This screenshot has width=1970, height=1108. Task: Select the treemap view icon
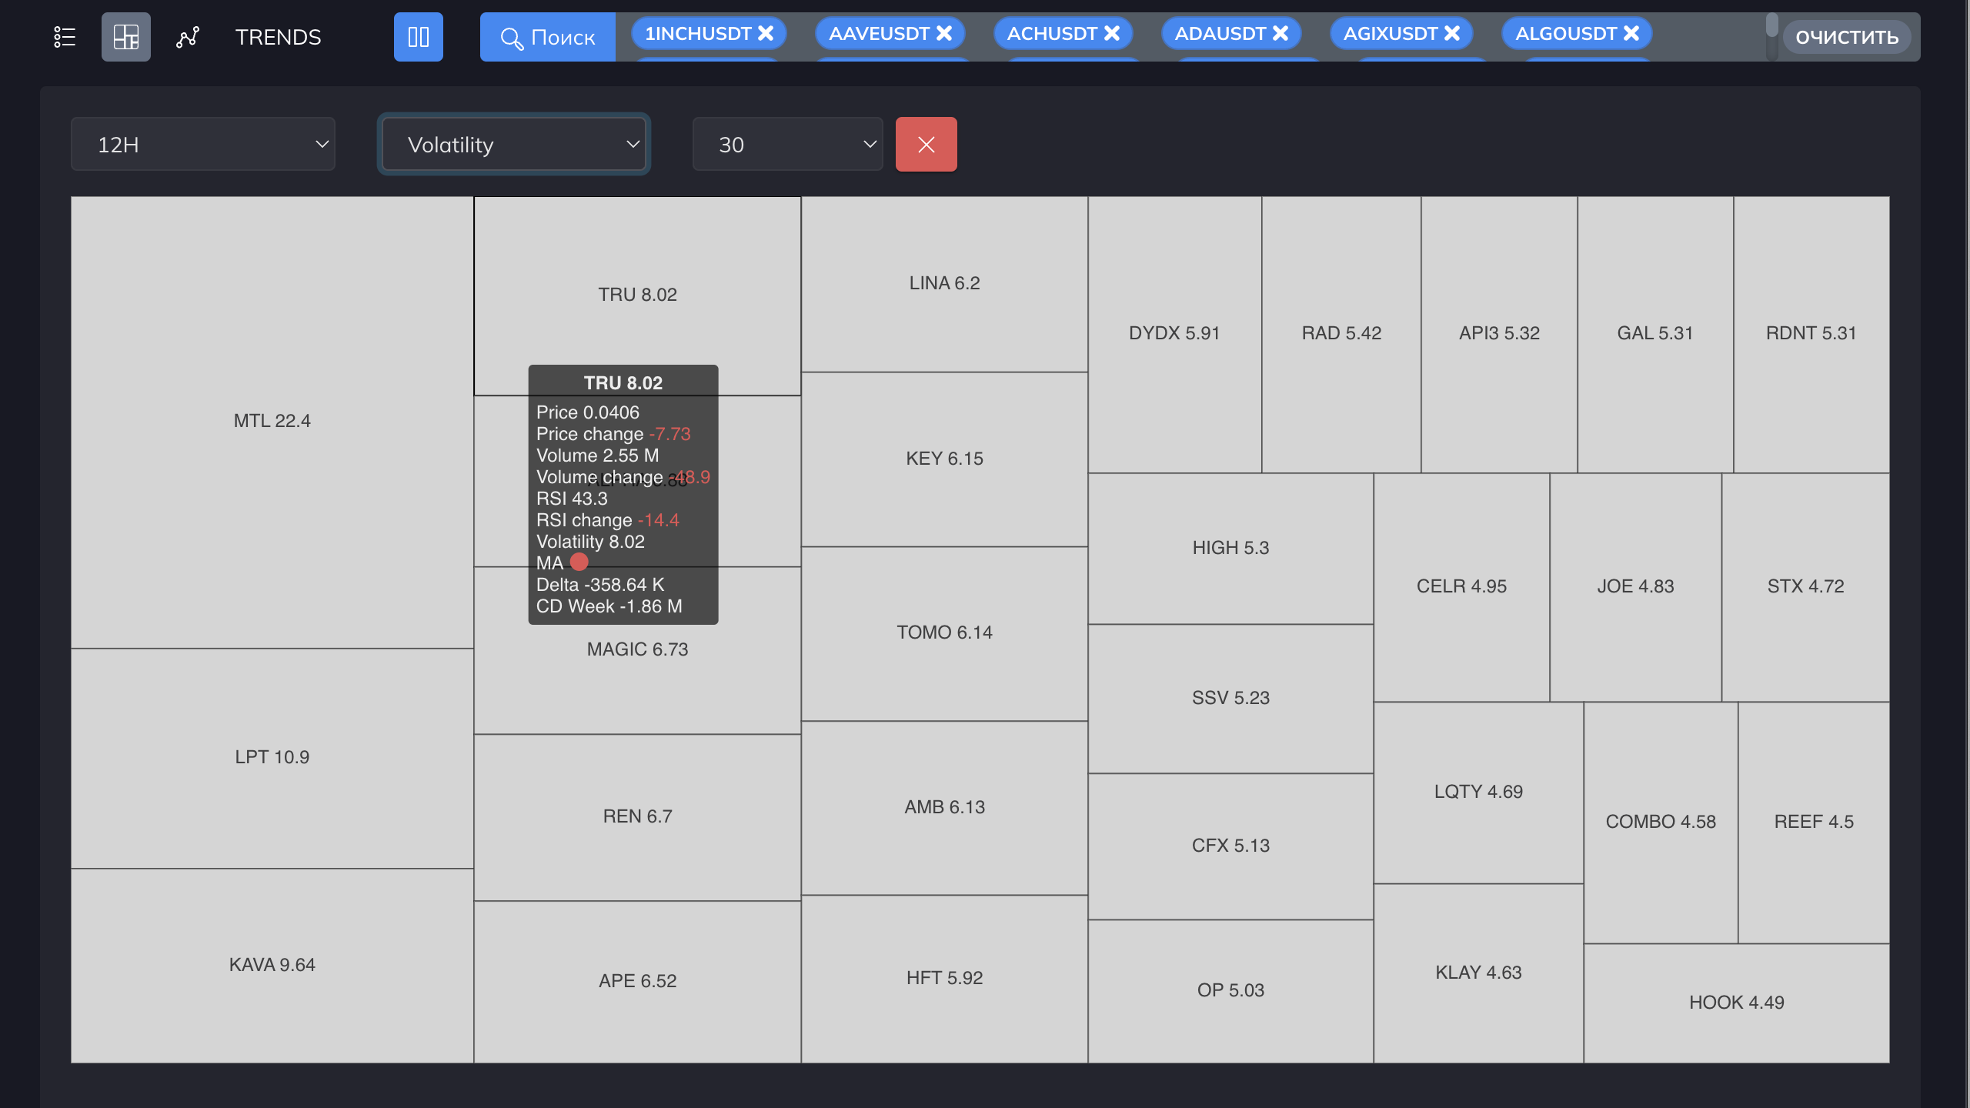(126, 37)
